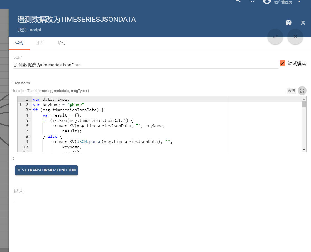Switch to the 帮助 tab
This screenshot has height=252, width=311.
62,43
